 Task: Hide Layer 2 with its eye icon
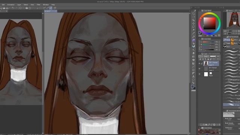(x=199, y=69)
